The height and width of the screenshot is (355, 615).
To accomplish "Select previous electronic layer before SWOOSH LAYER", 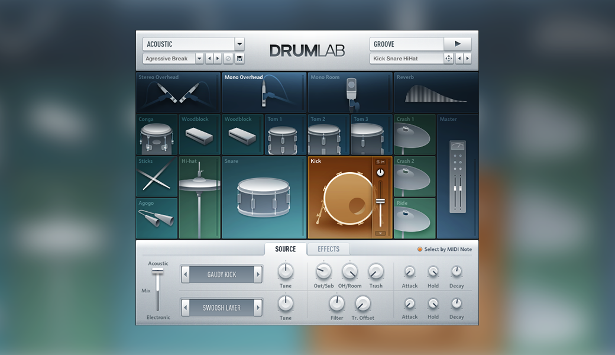I will pyautogui.click(x=186, y=308).
